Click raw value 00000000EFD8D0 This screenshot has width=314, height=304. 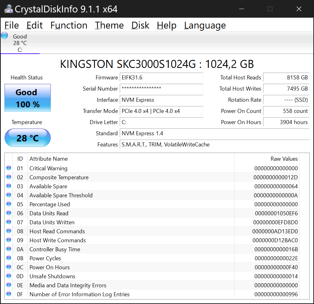tap(275, 222)
